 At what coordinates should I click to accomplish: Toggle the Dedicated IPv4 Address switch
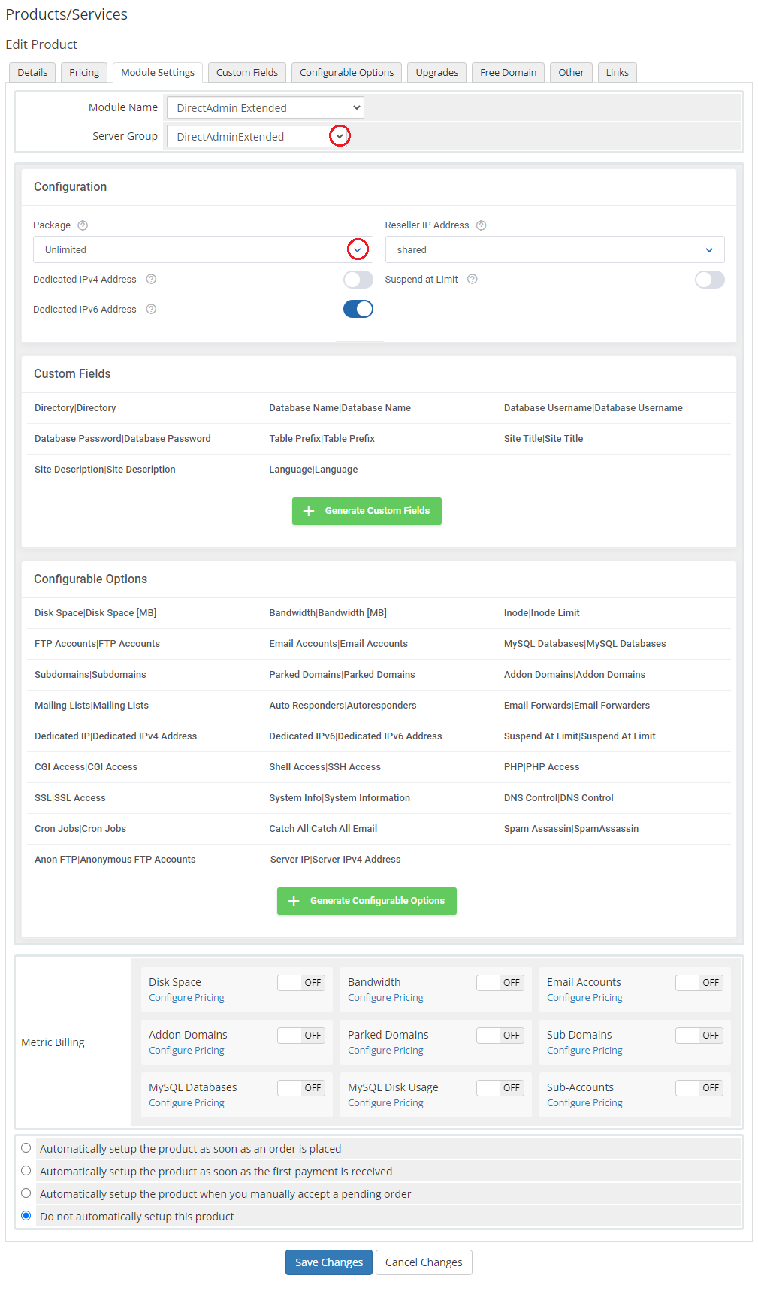[358, 280]
